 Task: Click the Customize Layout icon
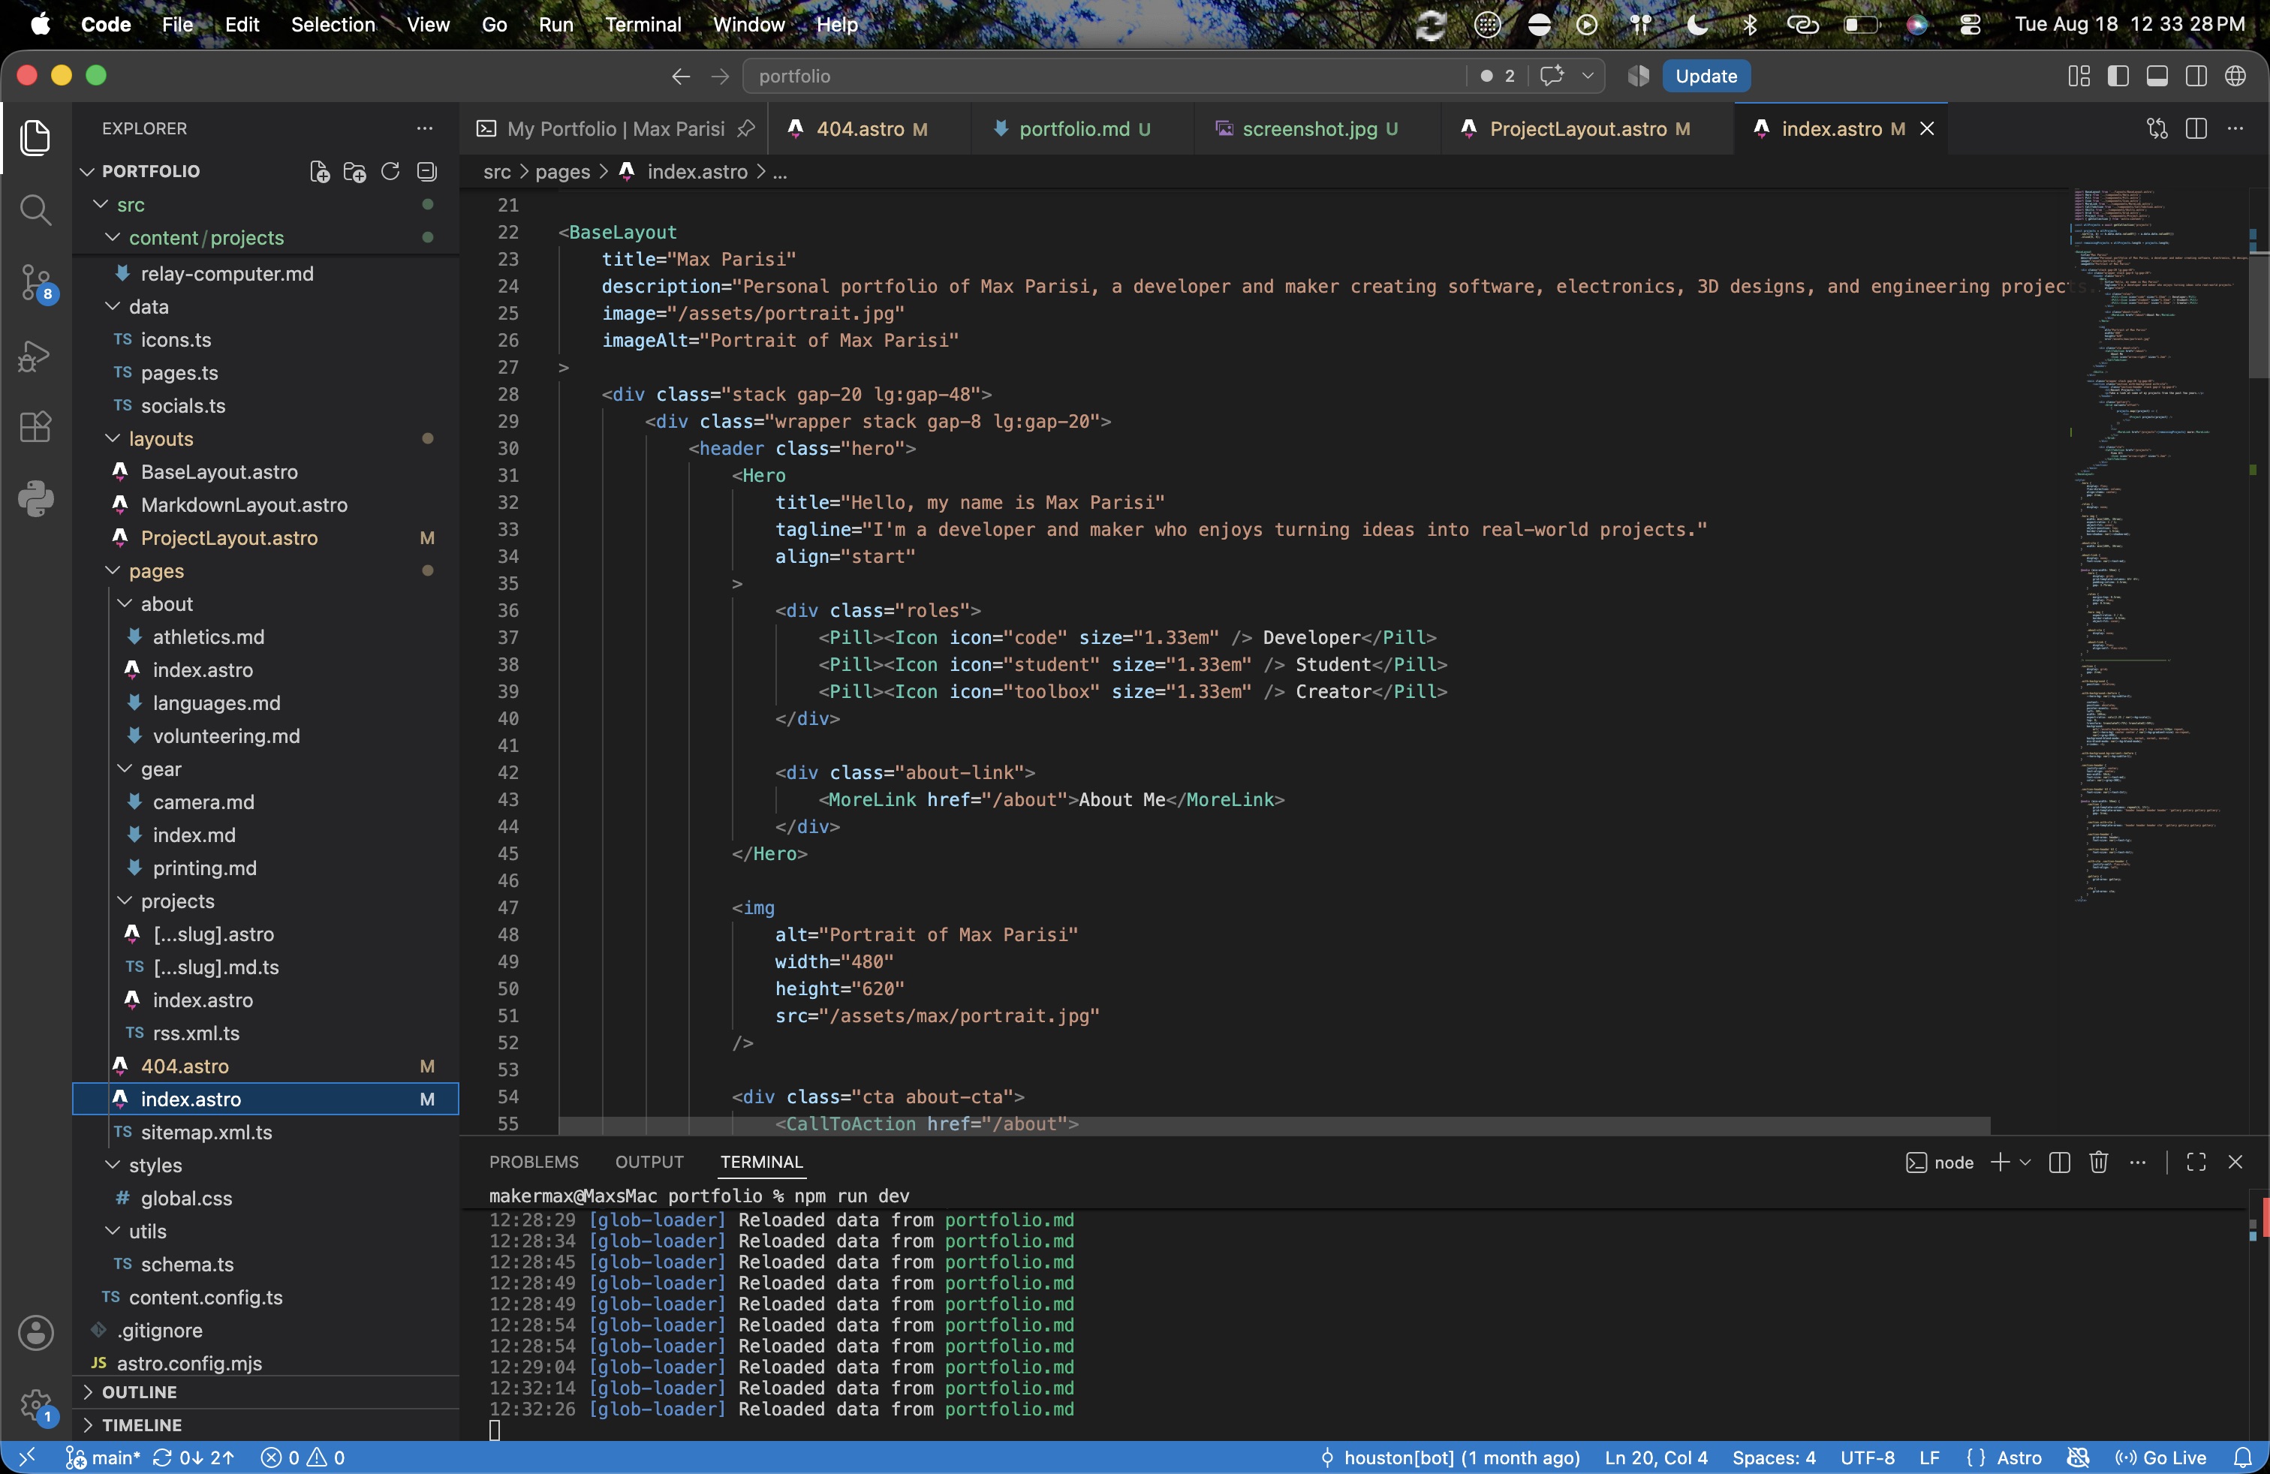point(2079,77)
